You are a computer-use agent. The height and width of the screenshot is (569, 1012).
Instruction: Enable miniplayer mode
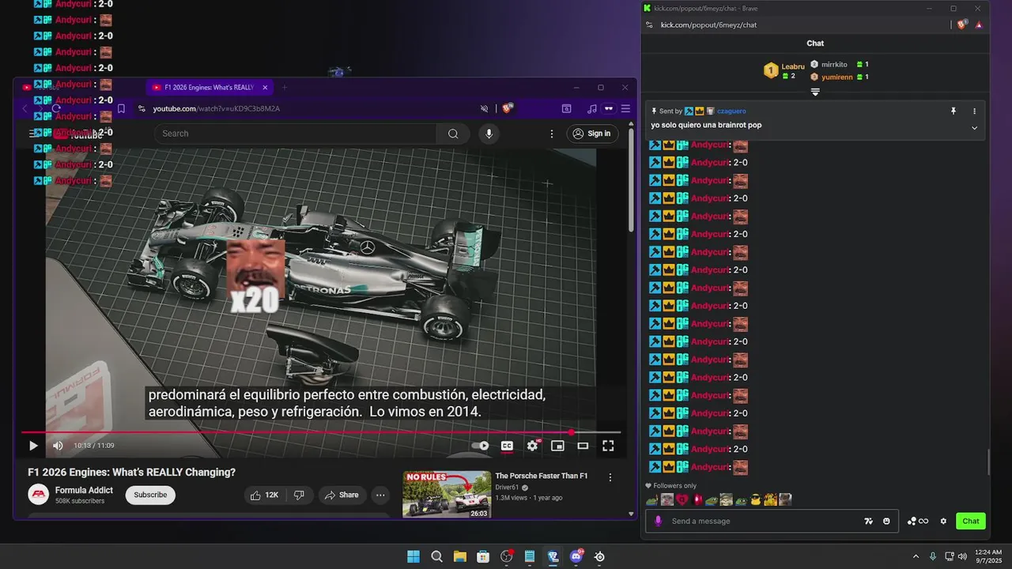[557, 446]
